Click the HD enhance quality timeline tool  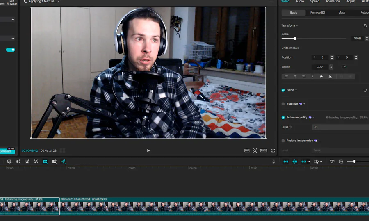click(45, 162)
